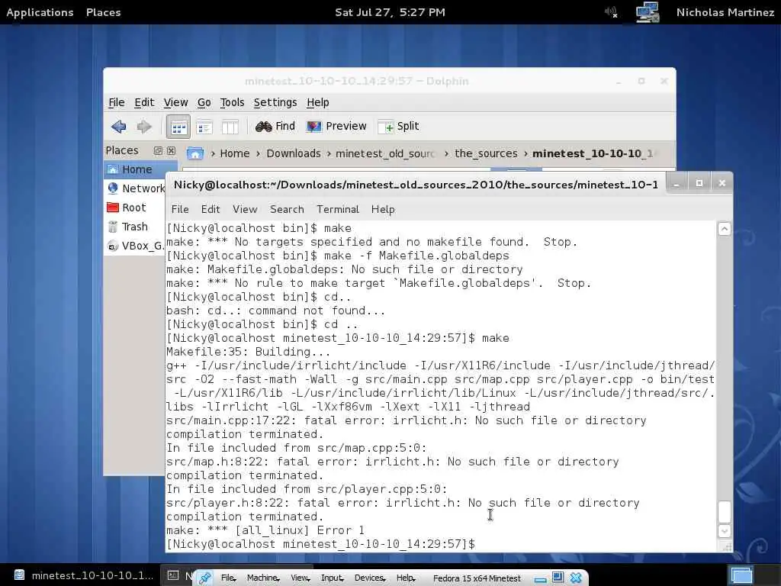Expand breadcrumb arrow before minetest_10-10-10
This screenshot has height=586, width=781.
click(x=525, y=153)
